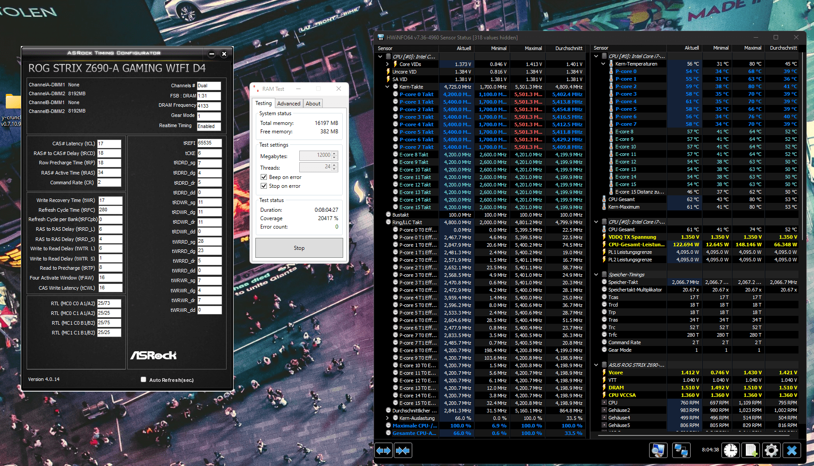The width and height of the screenshot is (814, 466).
Task: Start logging with the sheet-plus icon
Action: pos(751,450)
